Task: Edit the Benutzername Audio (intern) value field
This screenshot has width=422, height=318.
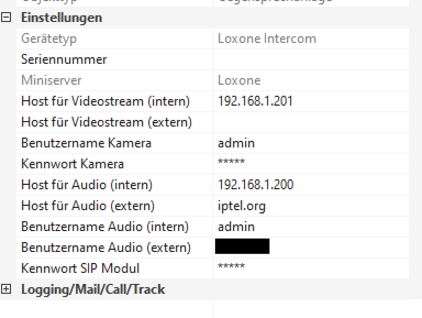Action: [236, 227]
